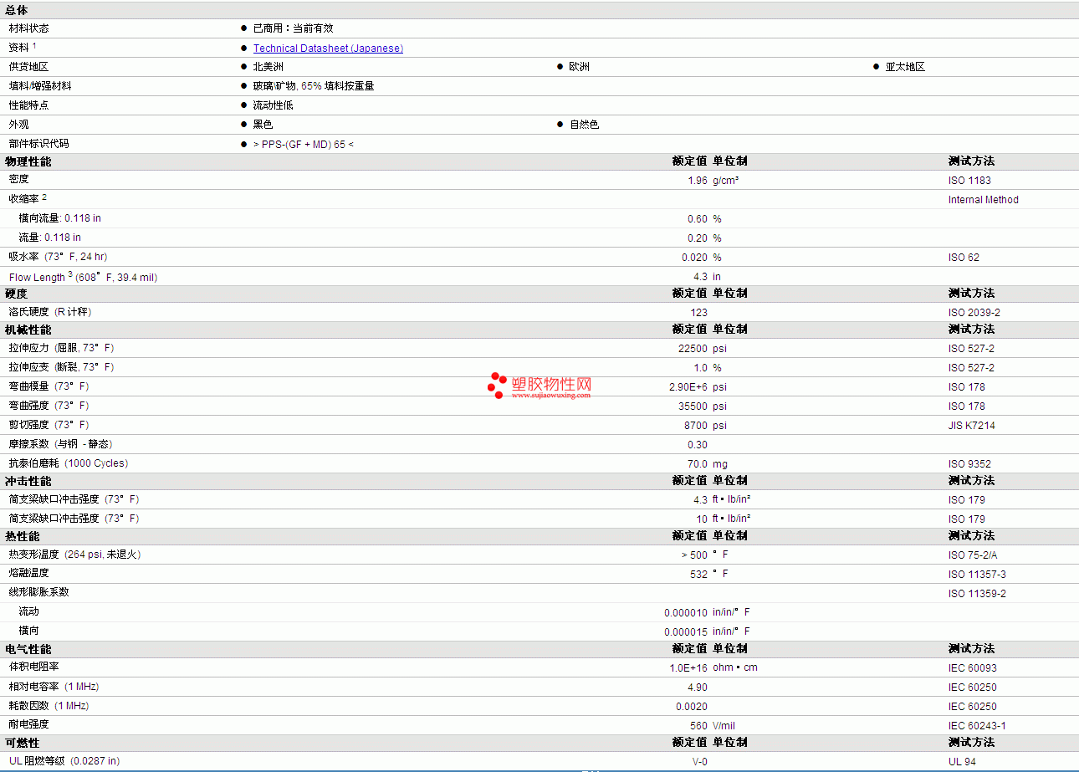The height and width of the screenshot is (772, 1079).
Task: Click water absorption value 0.020
Action: click(694, 258)
